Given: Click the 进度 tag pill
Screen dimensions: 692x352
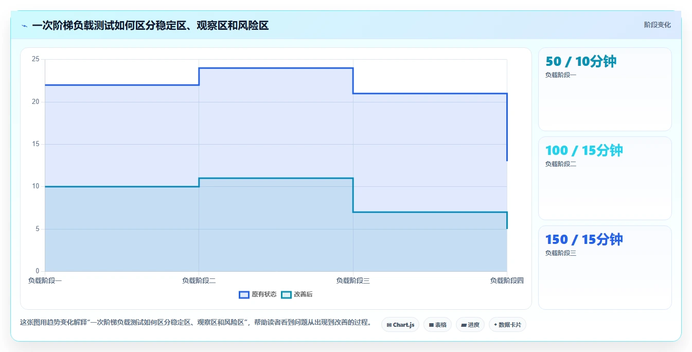Looking at the screenshot, I should 470,325.
